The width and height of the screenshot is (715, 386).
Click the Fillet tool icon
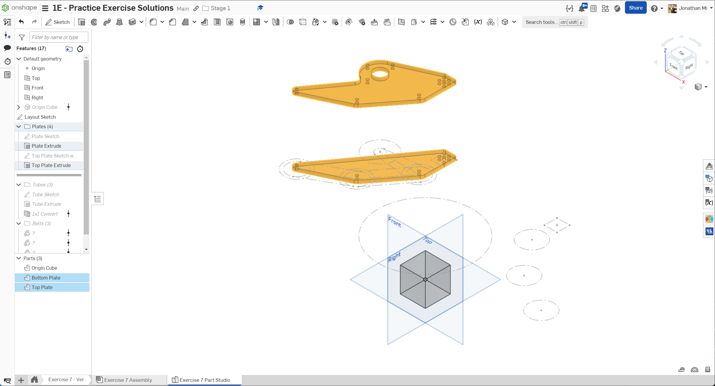[153, 22]
